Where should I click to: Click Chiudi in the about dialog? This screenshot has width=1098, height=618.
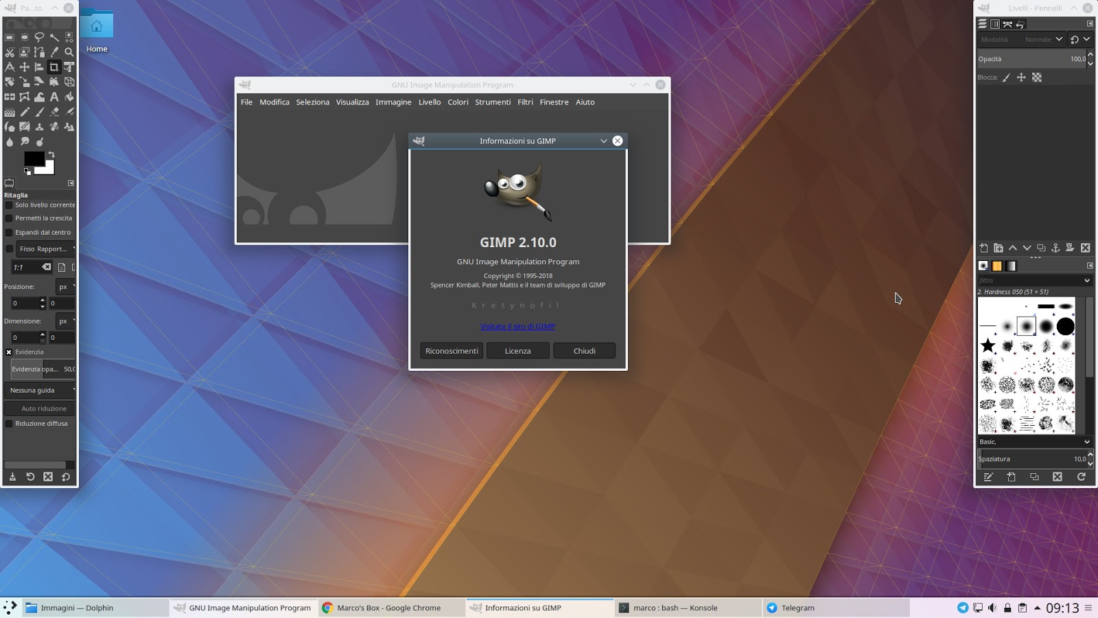[x=585, y=351]
